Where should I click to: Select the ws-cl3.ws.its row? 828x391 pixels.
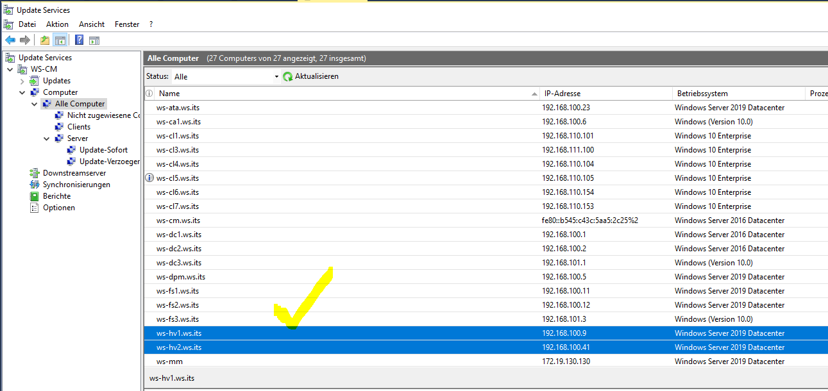pos(486,150)
